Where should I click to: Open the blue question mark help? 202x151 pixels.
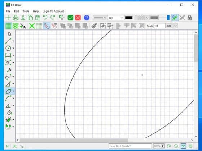[x=87, y=18]
